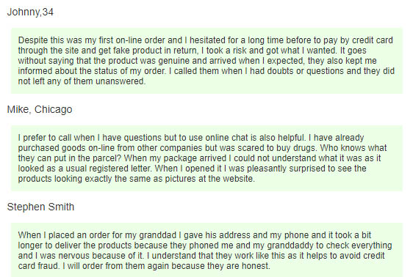
Task: Click the words "fake product in return"
Action: (155, 51)
